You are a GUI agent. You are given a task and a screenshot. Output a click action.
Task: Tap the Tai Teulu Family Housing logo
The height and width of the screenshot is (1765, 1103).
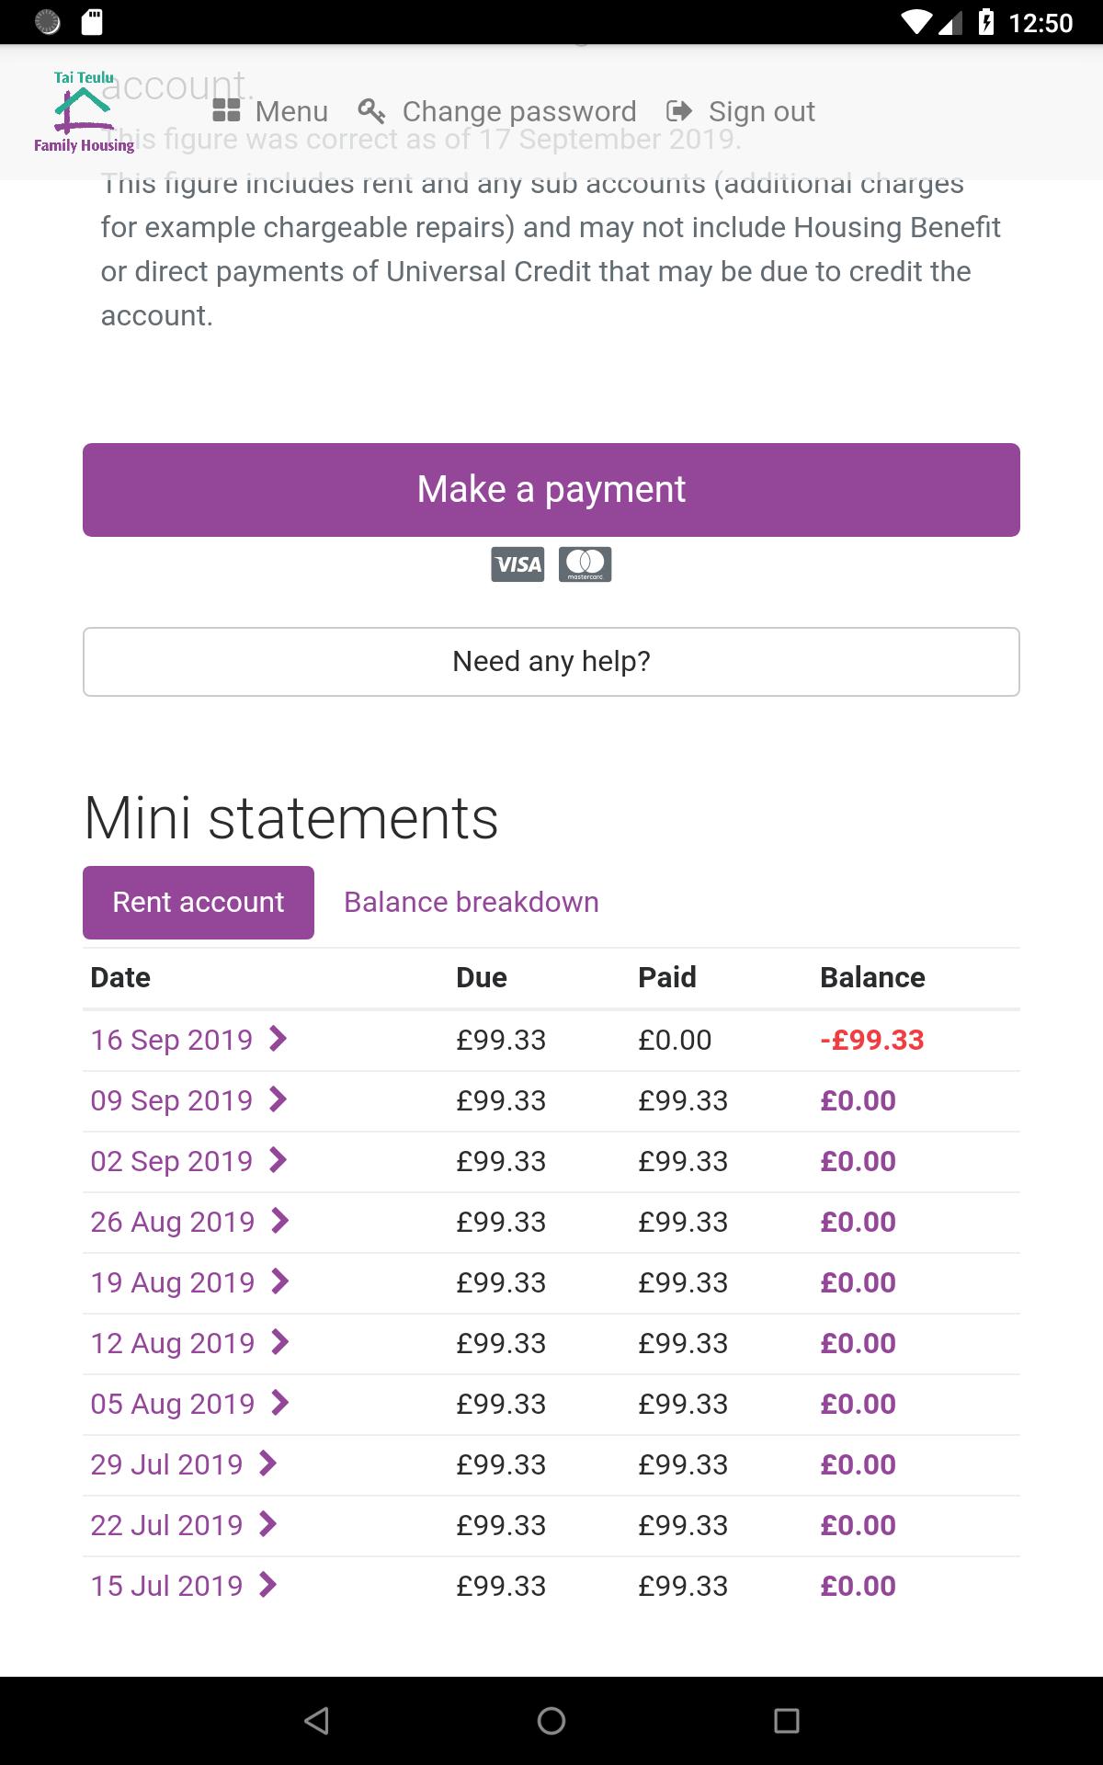pyautogui.click(x=84, y=111)
